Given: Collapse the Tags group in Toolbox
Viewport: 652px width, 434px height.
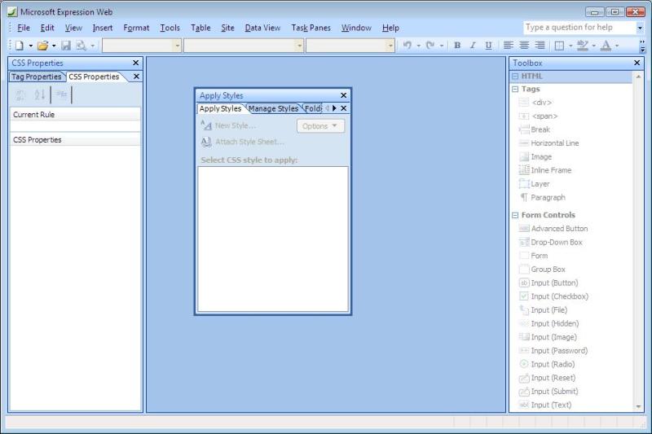Looking at the screenshot, I should pos(515,90).
